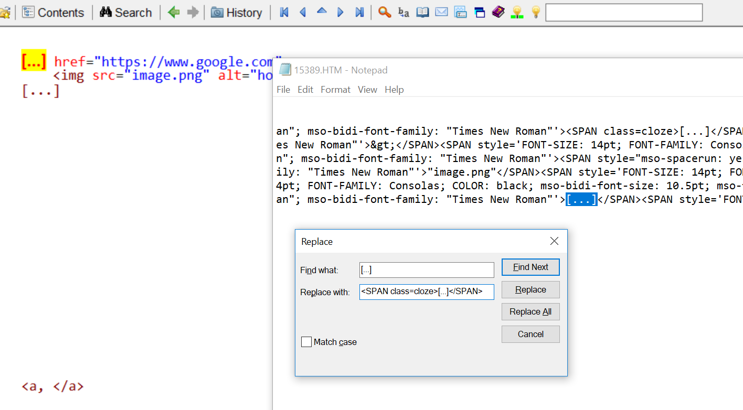Open Notepad Edit menu
This screenshot has width=743, height=410.
[305, 90]
